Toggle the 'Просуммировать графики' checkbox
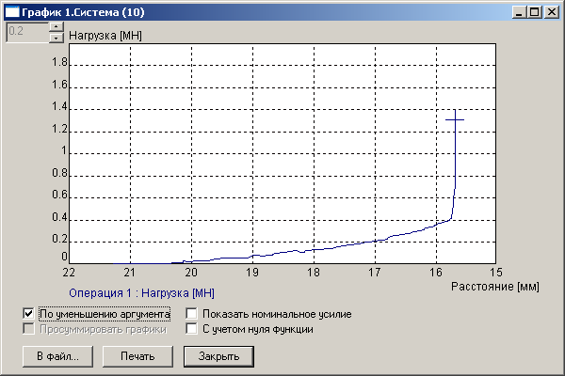 pyautogui.click(x=29, y=329)
